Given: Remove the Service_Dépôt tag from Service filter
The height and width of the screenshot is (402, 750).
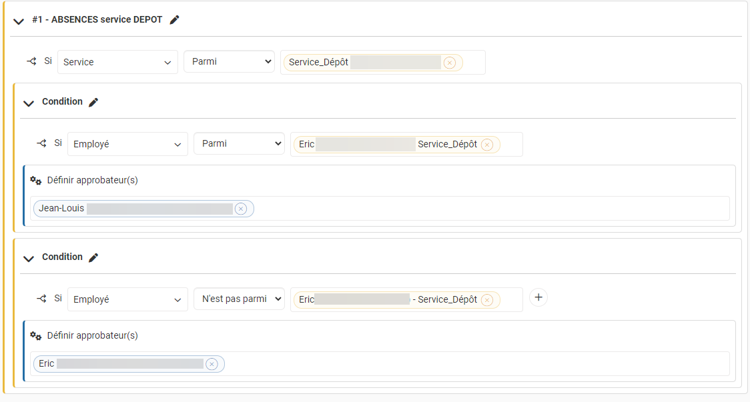Looking at the screenshot, I should (450, 62).
